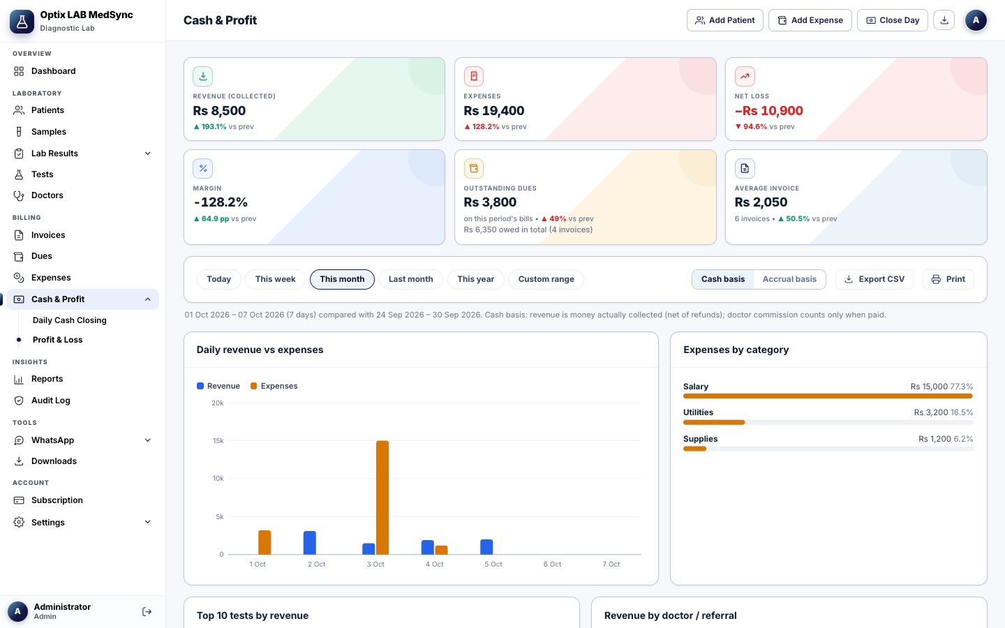Click the 5 Oct revenue bar
The height and width of the screenshot is (628, 1005).
[x=486, y=547]
